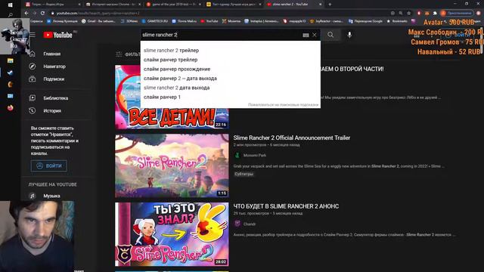Screen dimensions: 484x272
Task: Click the Субтитры badge under the trailer
Action: [x=244, y=175]
